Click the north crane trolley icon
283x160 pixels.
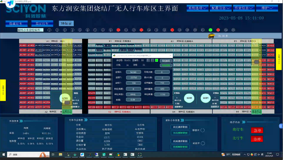click(256, 62)
